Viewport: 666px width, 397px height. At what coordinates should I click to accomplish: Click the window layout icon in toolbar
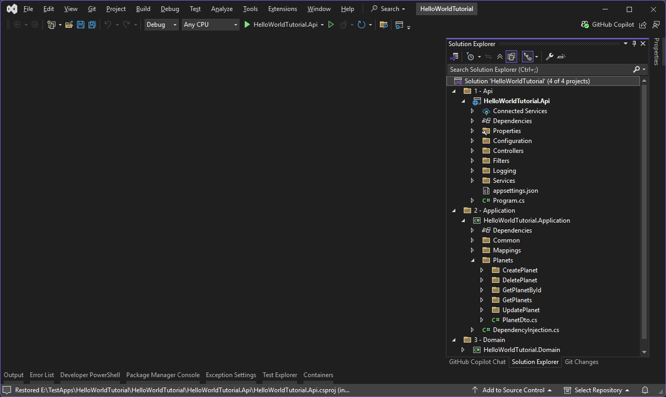399,25
